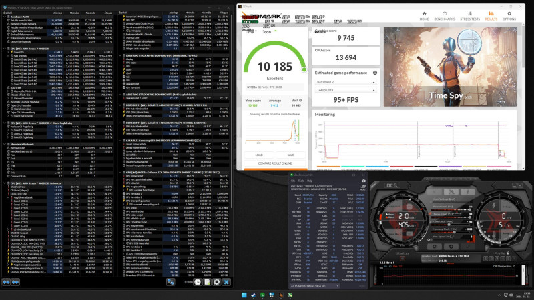Open the ZenTimings Tools menu
534x300 pixels.
[301, 181]
